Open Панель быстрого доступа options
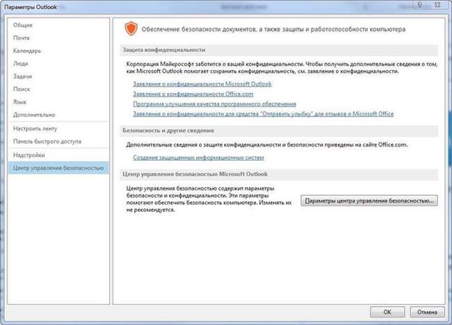Image resolution: width=452 pixels, height=325 pixels. tap(58, 142)
